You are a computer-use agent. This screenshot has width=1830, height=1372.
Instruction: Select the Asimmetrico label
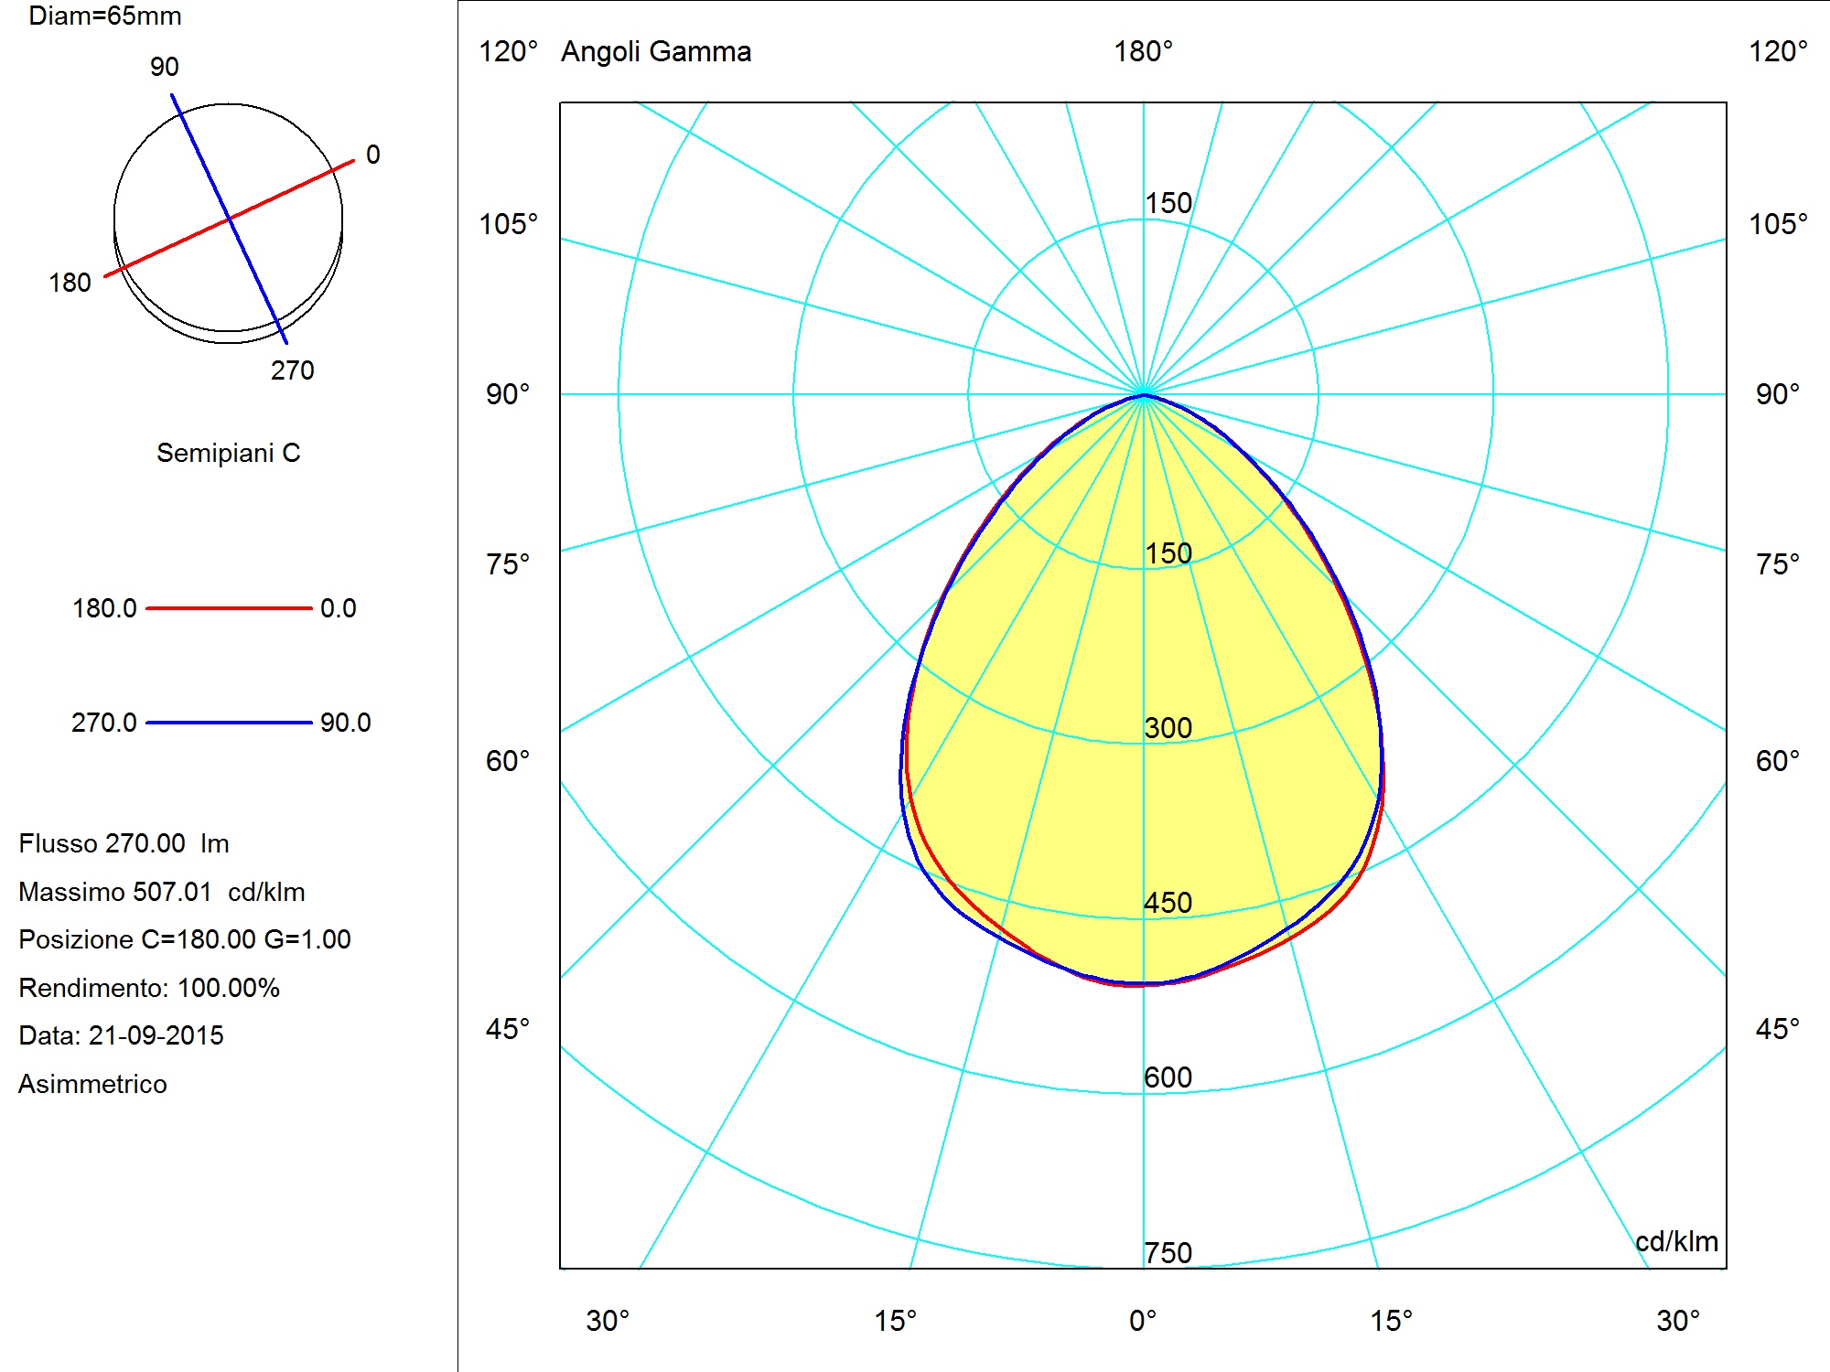click(x=92, y=1084)
